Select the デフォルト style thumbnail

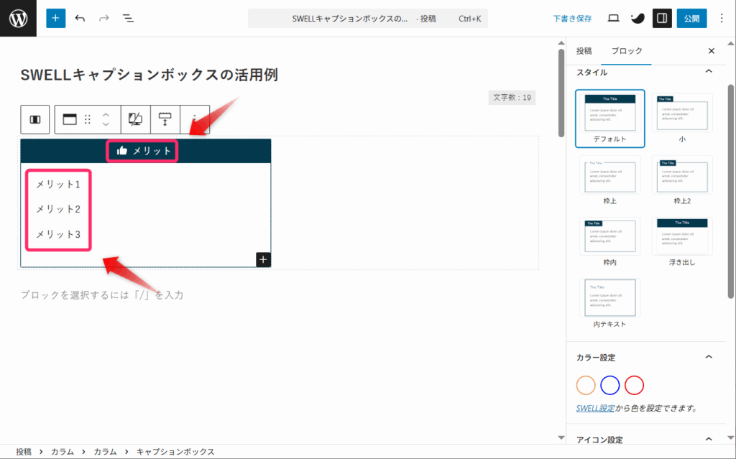coord(609,119)
